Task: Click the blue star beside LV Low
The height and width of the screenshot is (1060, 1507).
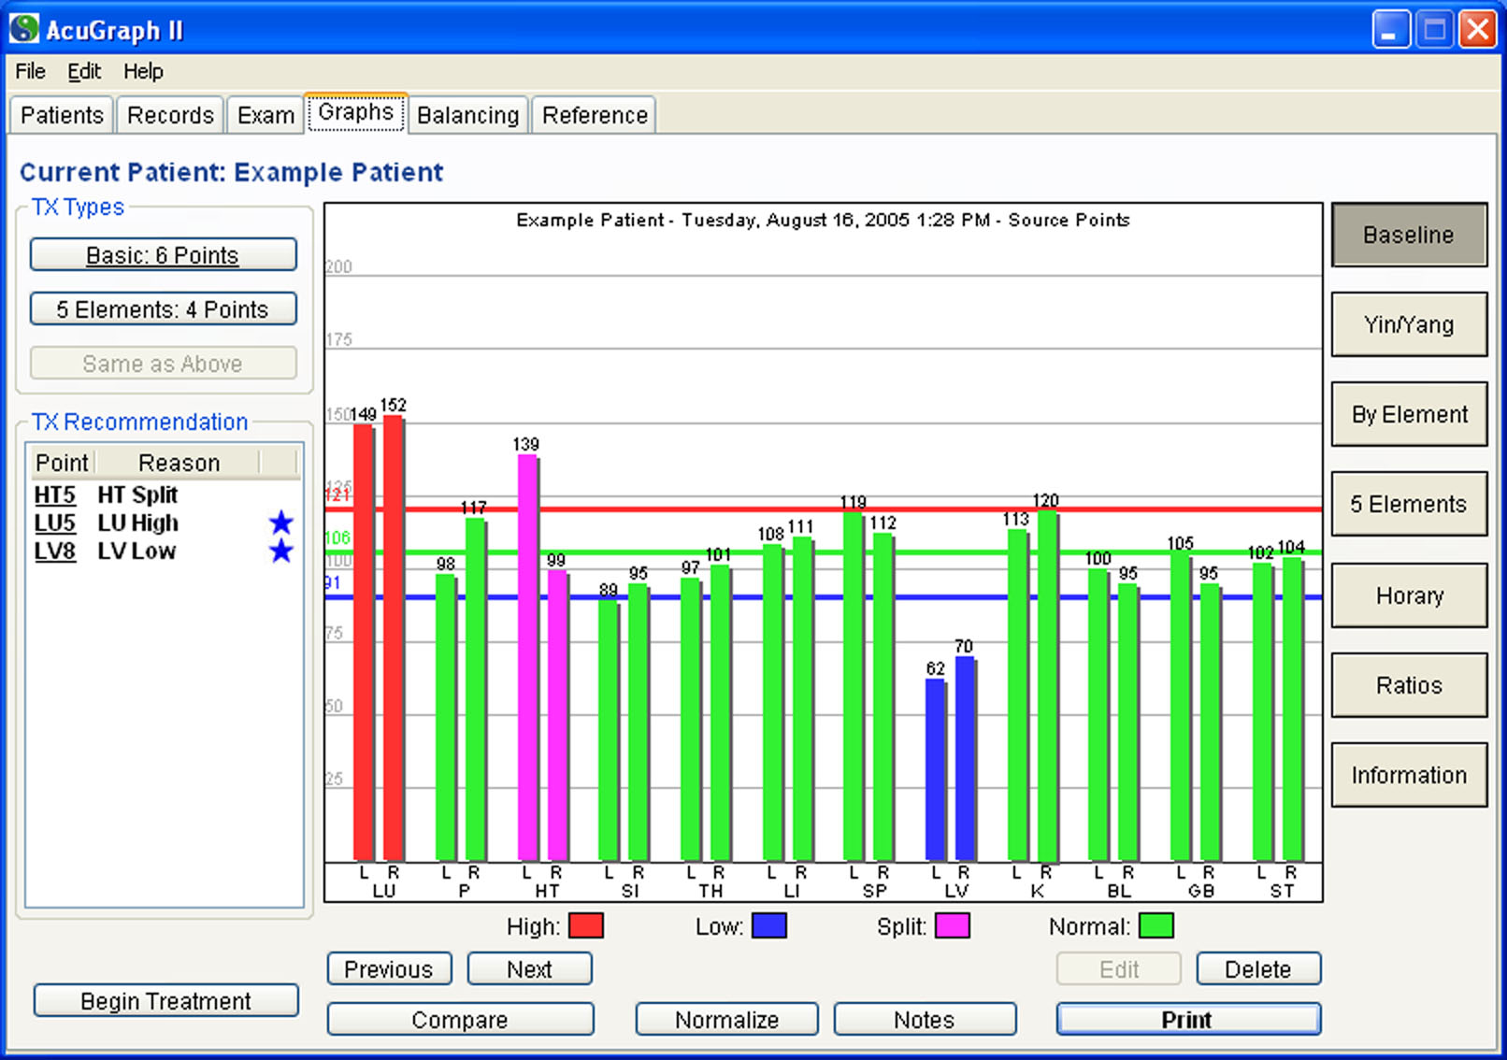Action: pos(280,551)
